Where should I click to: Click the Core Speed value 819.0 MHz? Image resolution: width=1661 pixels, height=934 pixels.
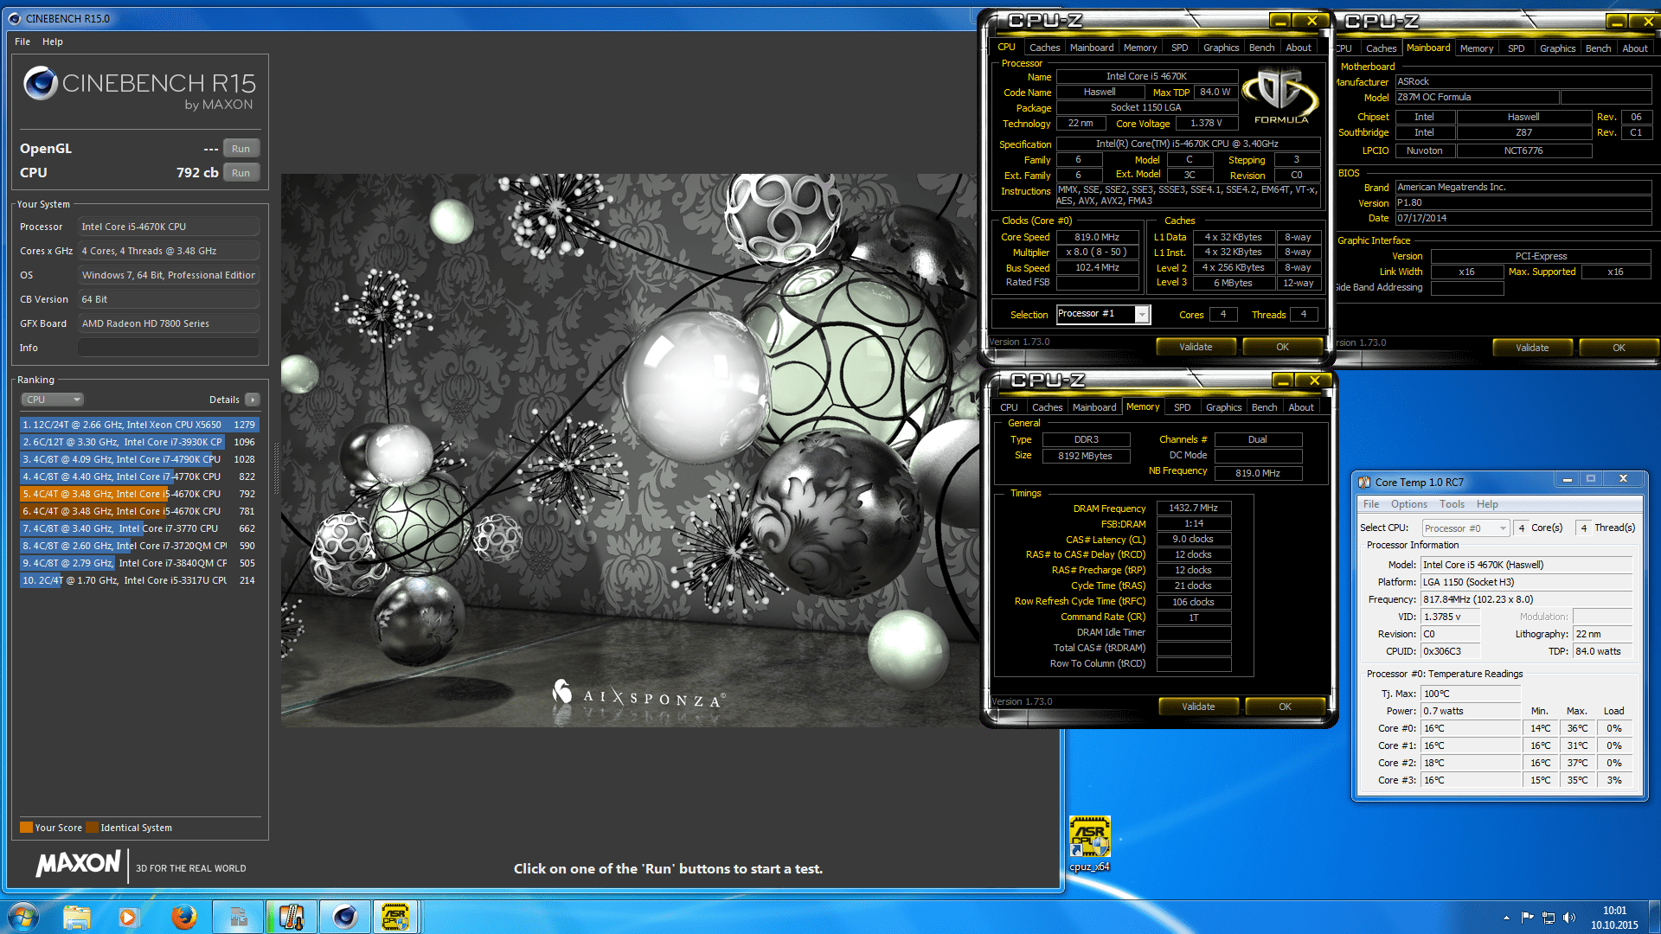[1097, 237]
